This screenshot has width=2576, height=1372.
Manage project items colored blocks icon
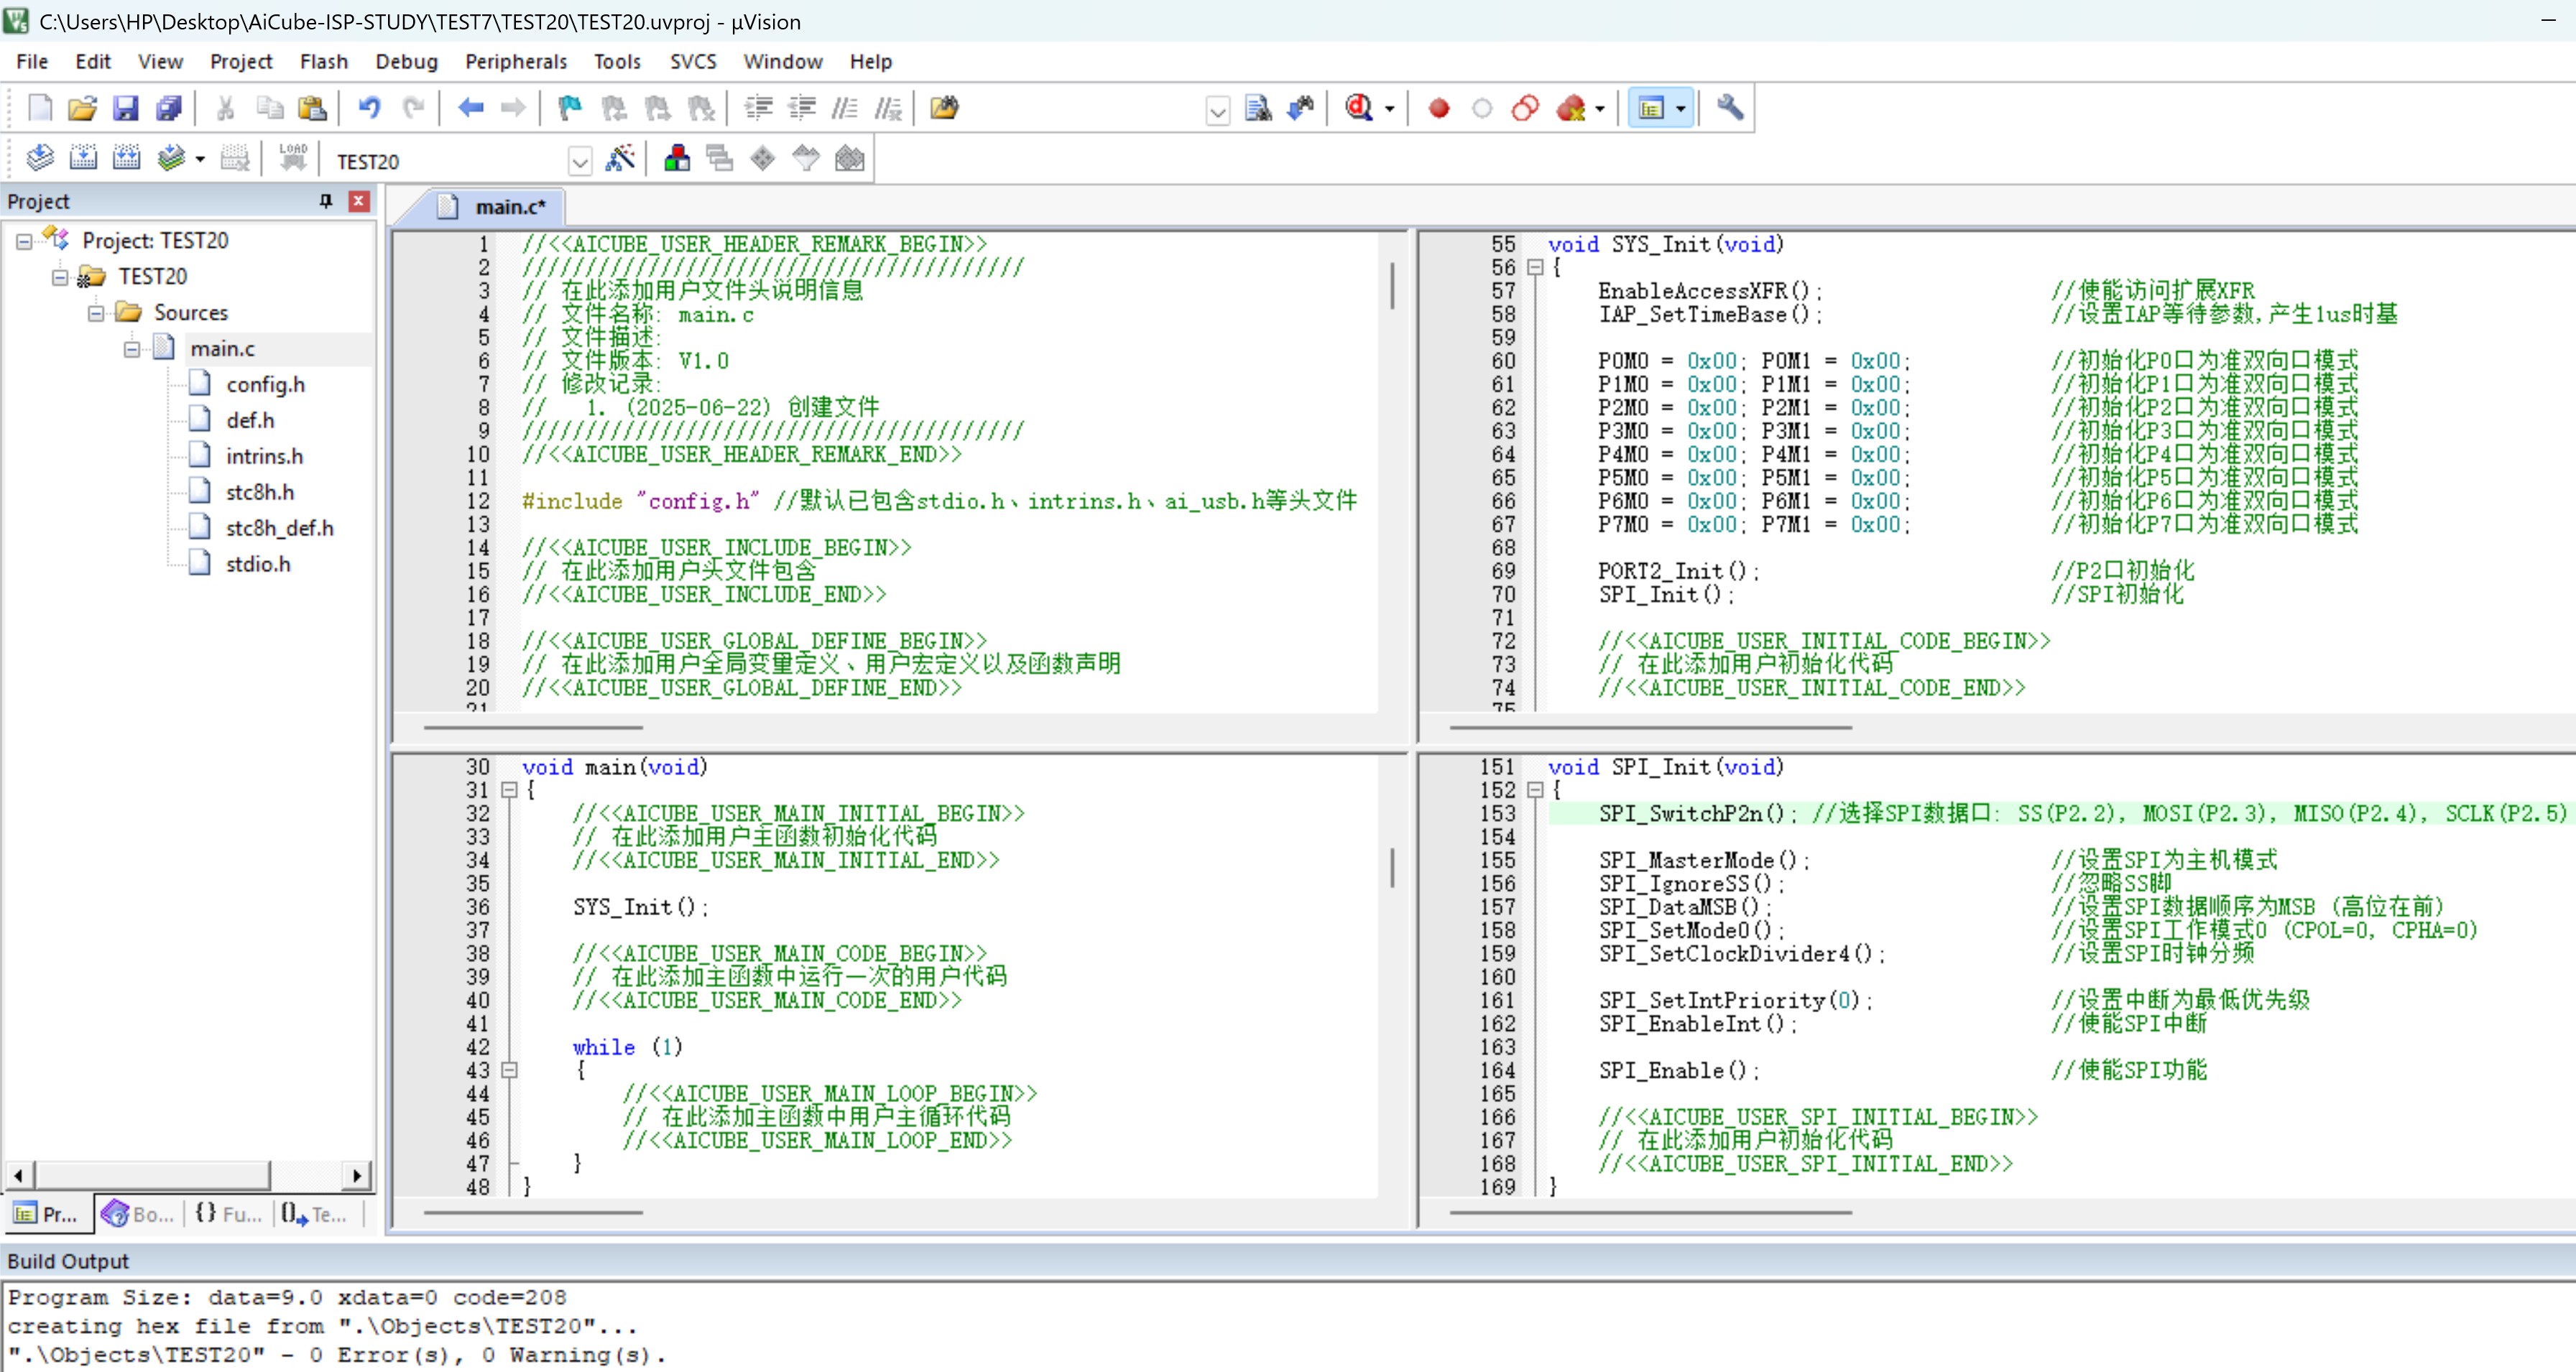(x=677, y=158)
